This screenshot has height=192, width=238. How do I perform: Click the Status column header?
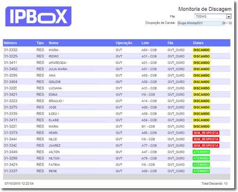pos(198,43)
